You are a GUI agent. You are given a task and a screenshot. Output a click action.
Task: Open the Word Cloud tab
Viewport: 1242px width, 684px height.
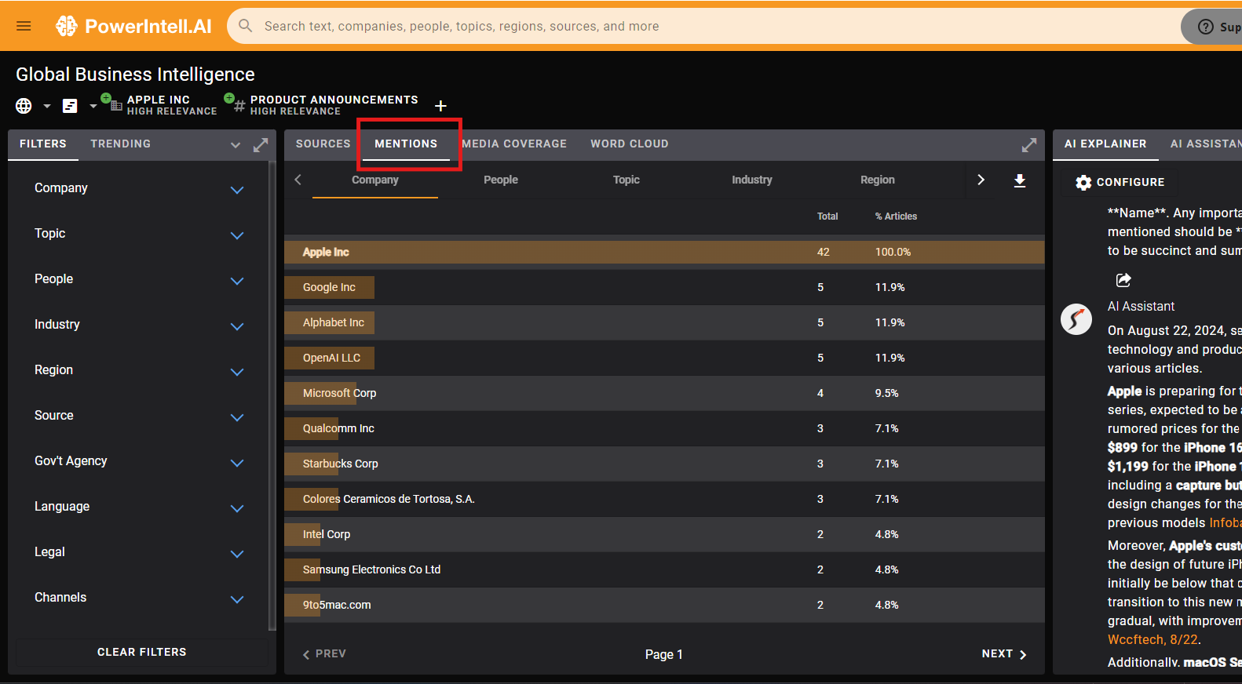click(630, 144)
